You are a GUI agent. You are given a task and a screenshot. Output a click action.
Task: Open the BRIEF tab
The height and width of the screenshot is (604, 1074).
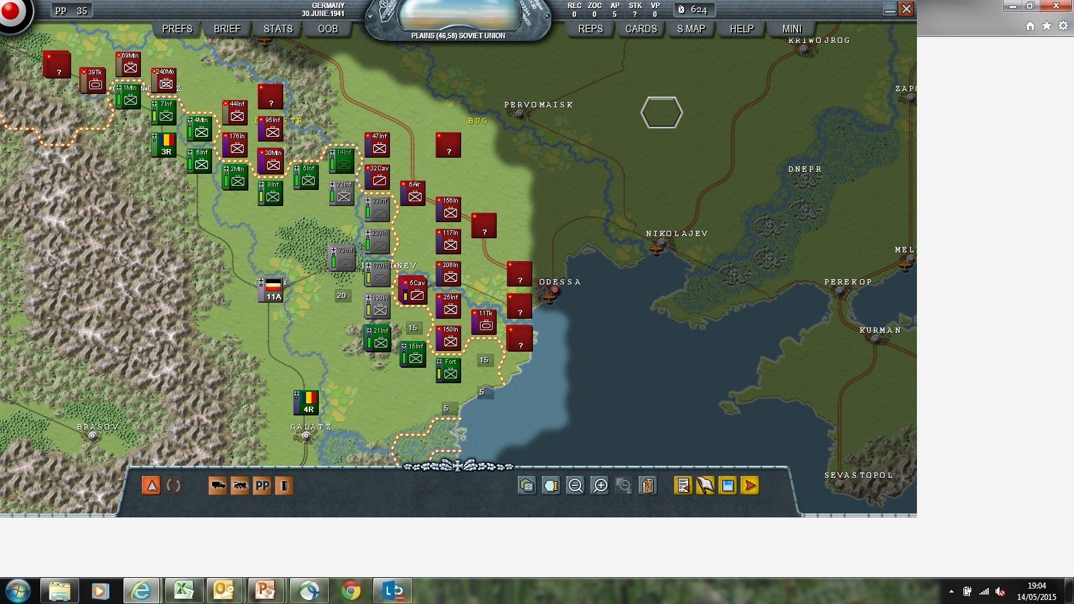click(227, 29)
